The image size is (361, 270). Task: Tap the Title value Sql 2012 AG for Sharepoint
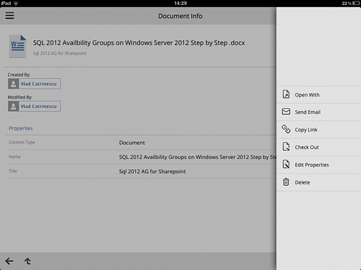[x=152, y=171]
